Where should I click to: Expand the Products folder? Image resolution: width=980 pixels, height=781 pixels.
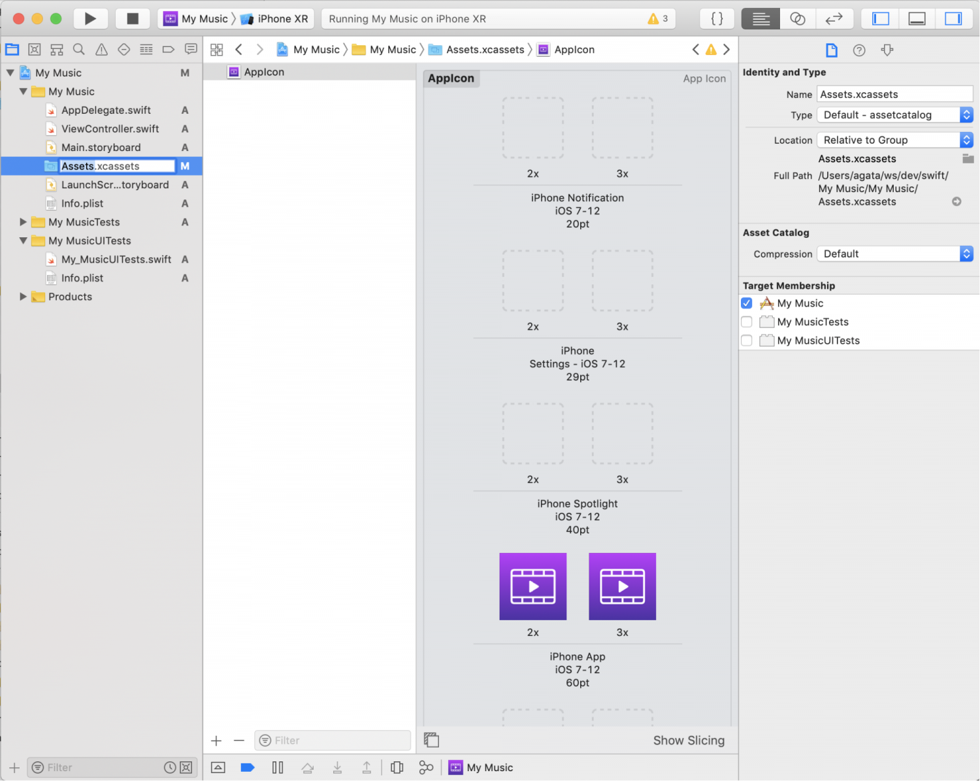pos(24,297)
